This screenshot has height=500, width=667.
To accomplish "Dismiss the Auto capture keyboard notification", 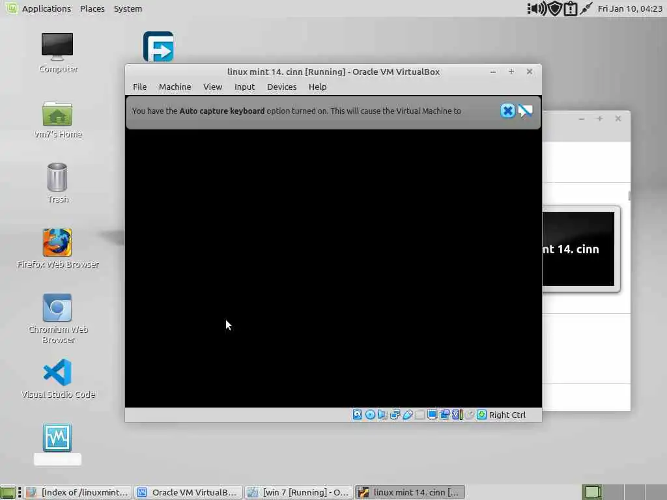I will [x=507, y=111].
